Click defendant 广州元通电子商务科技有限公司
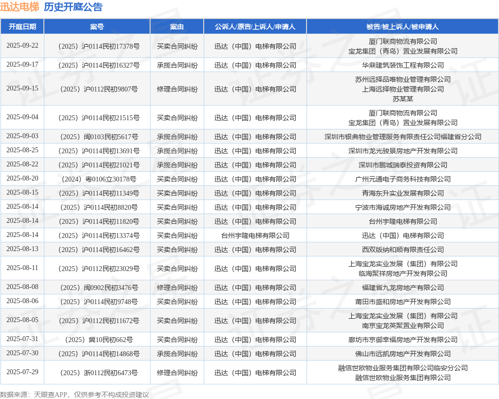This screenshot has height=399, width=499. click(x=403, y=179)
